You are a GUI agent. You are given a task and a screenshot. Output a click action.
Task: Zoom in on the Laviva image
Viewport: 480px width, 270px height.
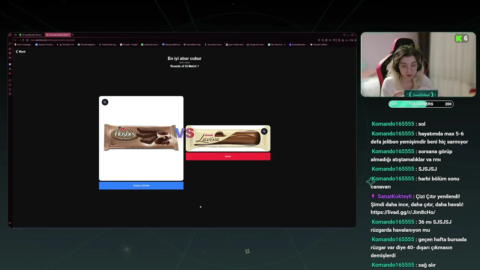pyautogui.click(x=264, y=131)
